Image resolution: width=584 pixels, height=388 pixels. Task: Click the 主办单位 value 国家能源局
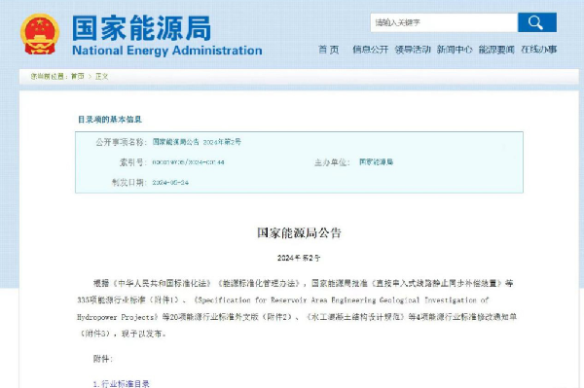click(x=376, y=161)
